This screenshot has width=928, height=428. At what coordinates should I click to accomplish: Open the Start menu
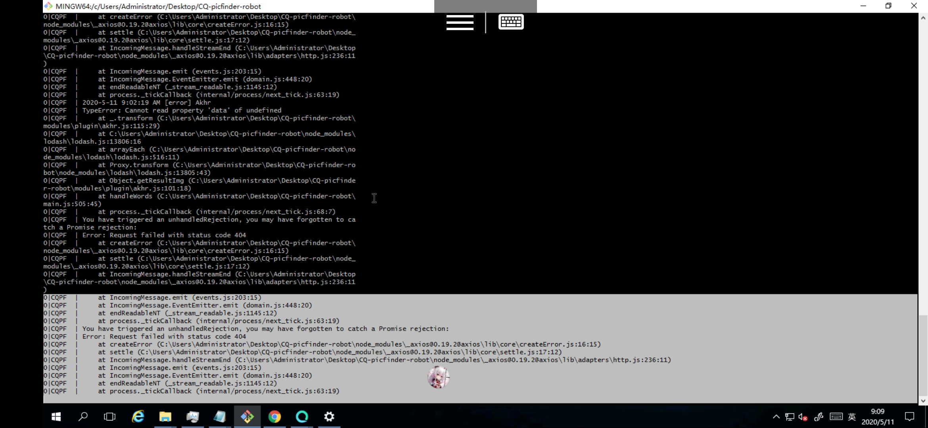(x=56, y=417)
